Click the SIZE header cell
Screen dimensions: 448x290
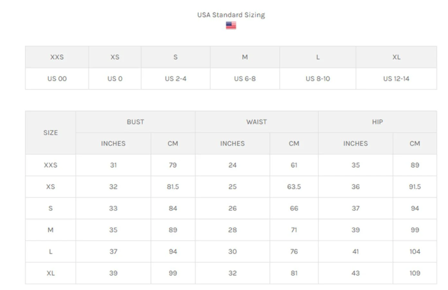[51, 133]
